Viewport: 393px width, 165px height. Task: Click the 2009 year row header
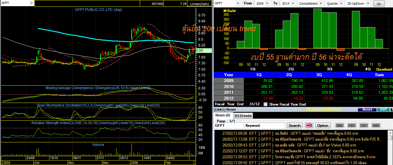(229, 81)
